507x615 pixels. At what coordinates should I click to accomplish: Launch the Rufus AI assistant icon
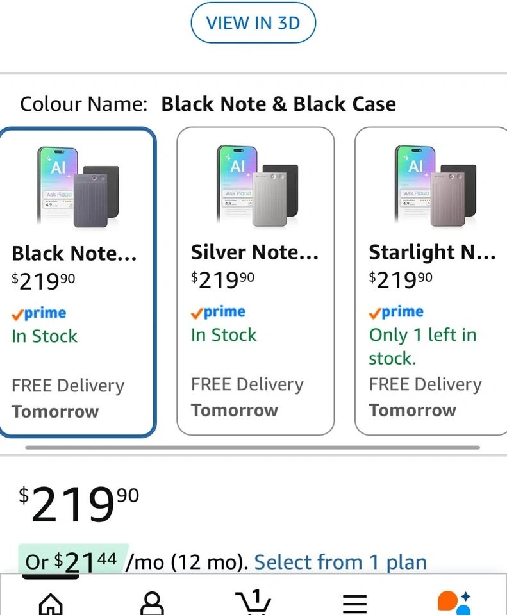pyautogui.click(x=454, y=602)
